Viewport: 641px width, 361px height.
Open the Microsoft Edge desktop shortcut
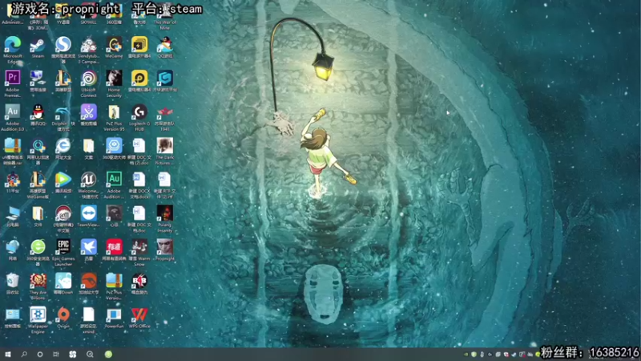click(13, 45)
